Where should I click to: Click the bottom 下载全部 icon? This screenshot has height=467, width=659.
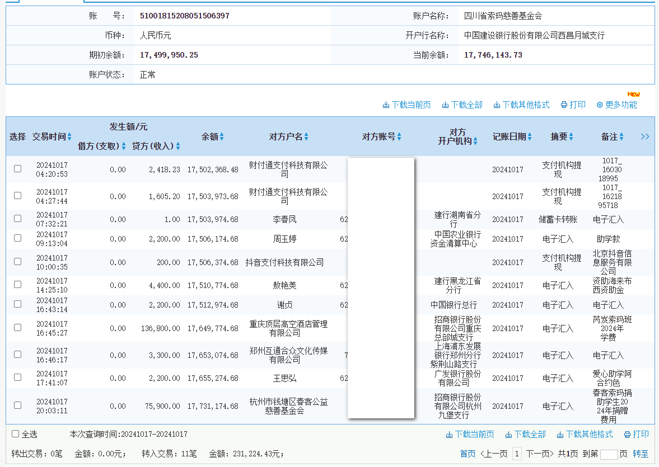507,434
